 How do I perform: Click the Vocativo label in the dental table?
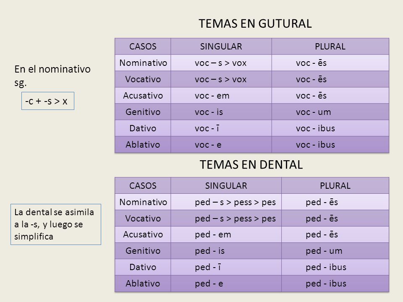click(143, 218)
